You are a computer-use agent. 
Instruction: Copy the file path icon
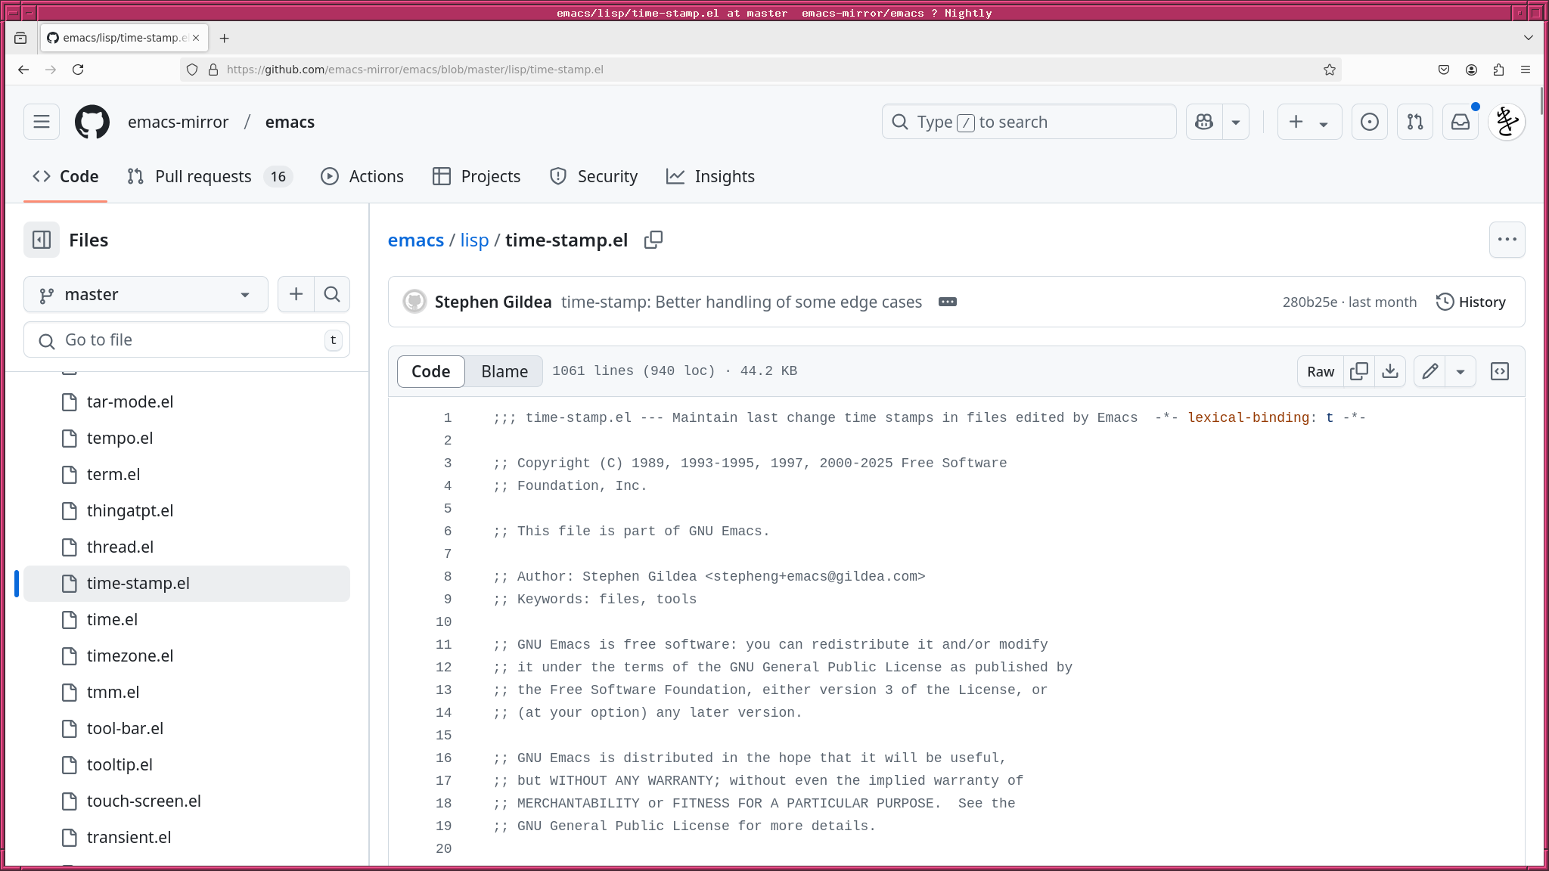pyautogui.click(x=653, y=240)
